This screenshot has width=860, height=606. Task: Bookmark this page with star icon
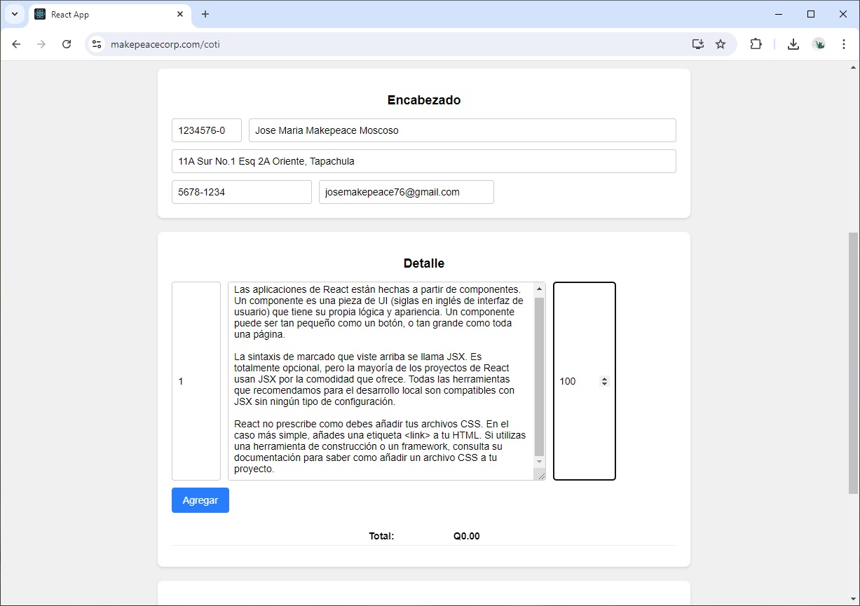(721, 44)
